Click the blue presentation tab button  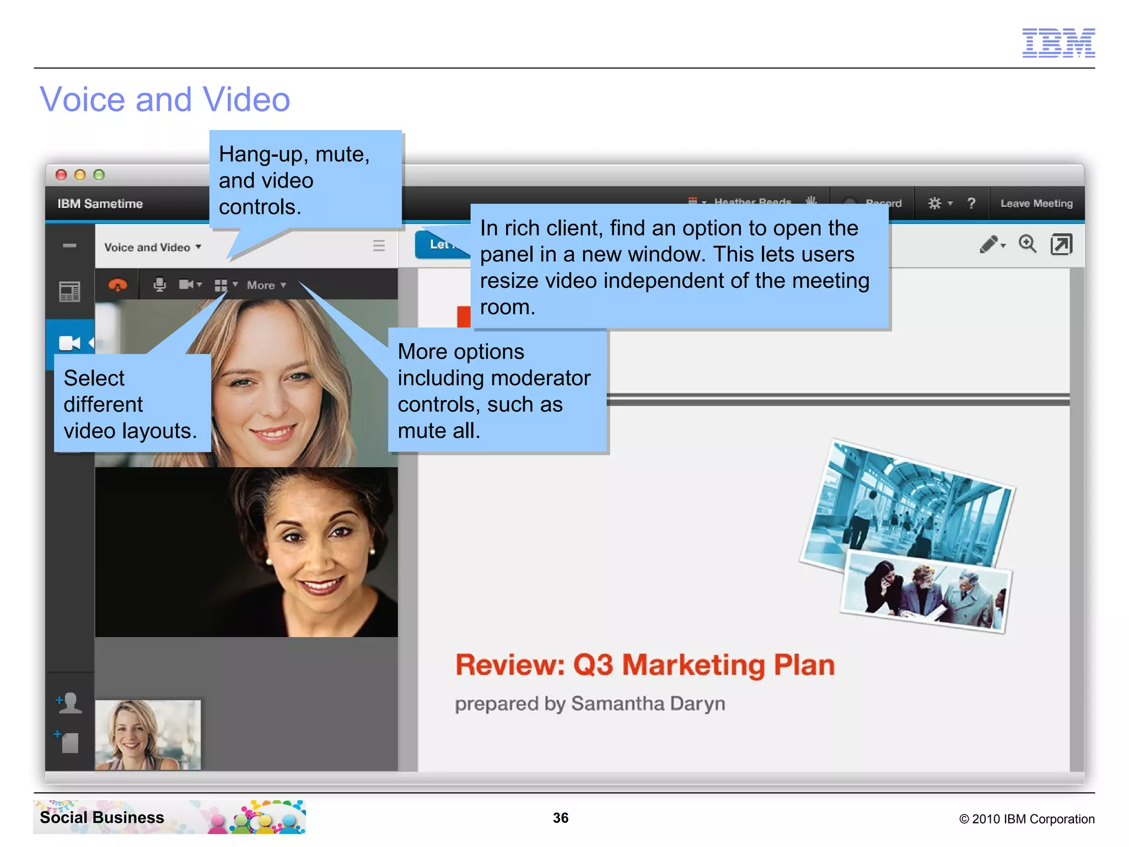pyautogui.click(x=442, y=244)
